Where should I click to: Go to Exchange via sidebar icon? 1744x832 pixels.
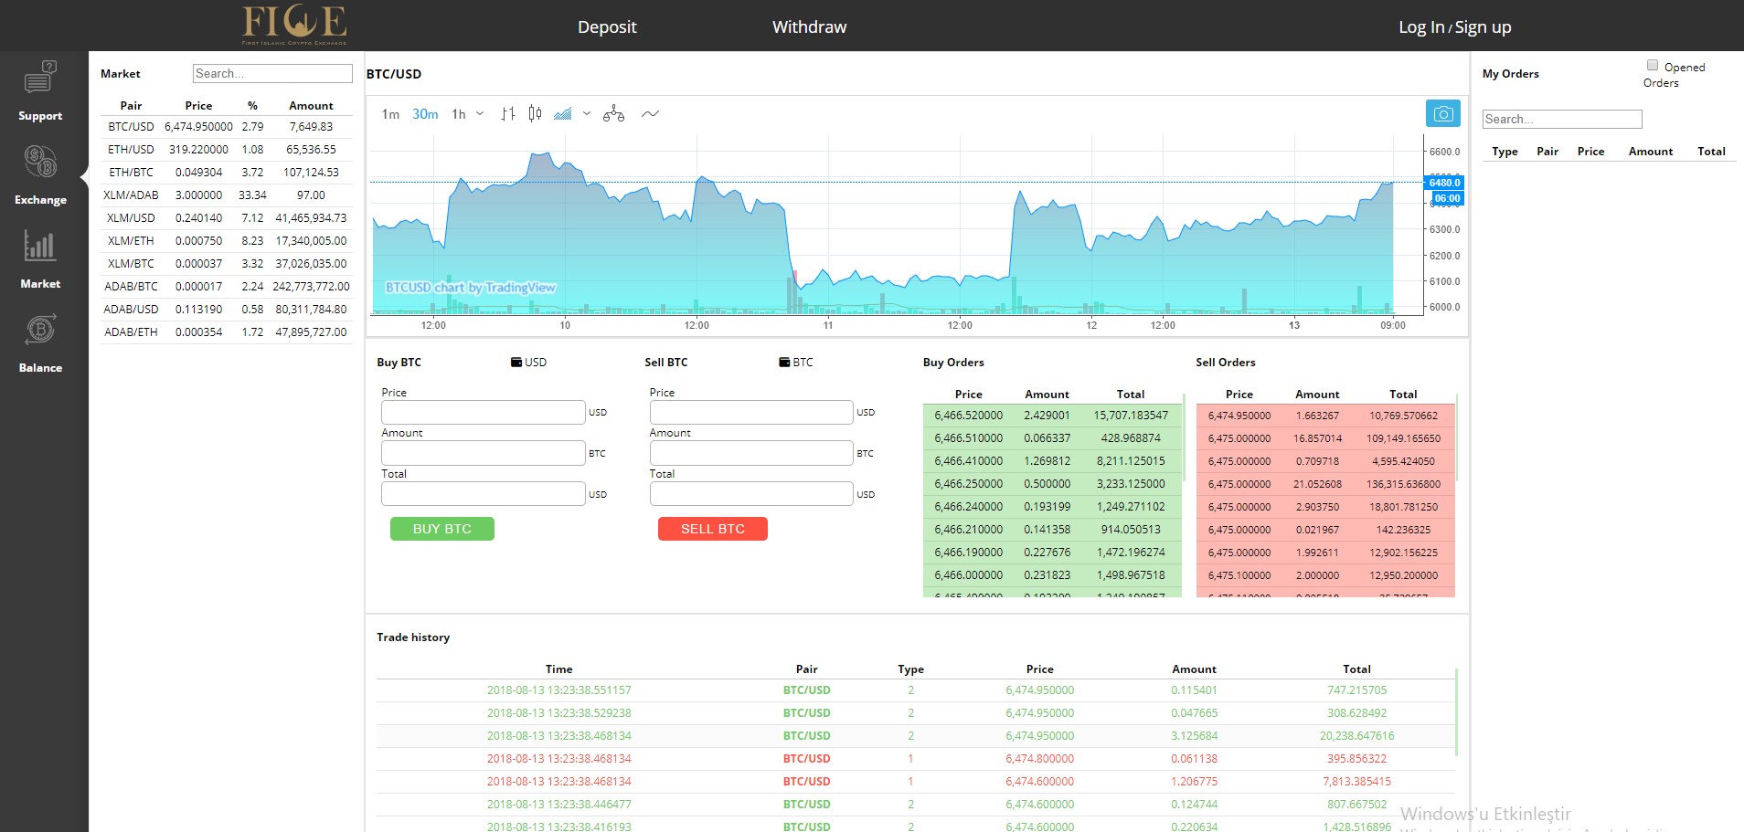point(40,162)
